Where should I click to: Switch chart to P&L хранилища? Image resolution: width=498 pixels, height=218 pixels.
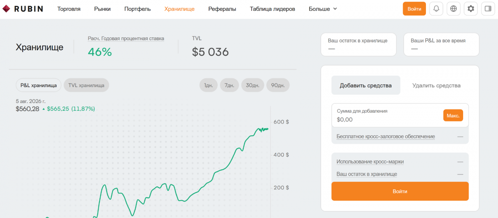coord(39,85)
